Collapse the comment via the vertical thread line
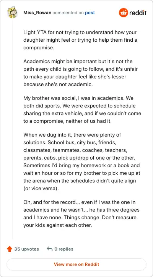 click(x=13, y=129)
